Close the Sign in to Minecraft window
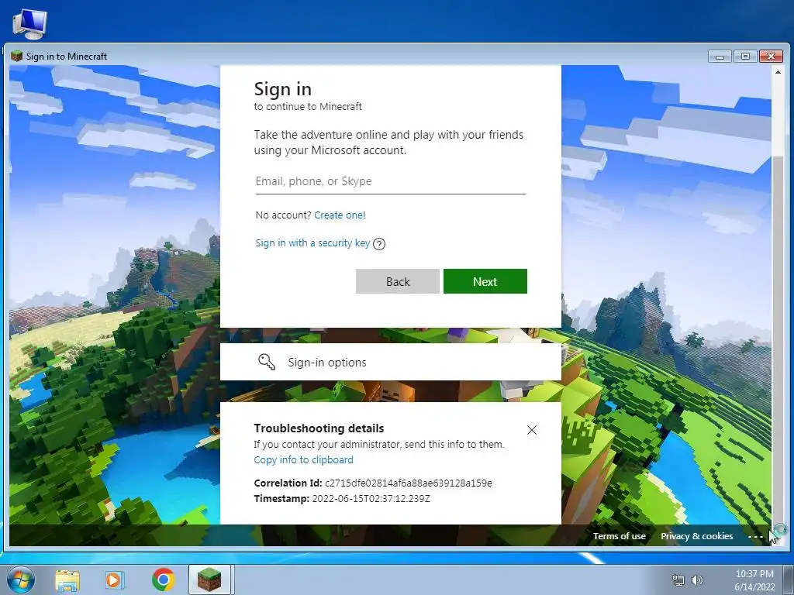The image size is (794, 595). point(772,56)
